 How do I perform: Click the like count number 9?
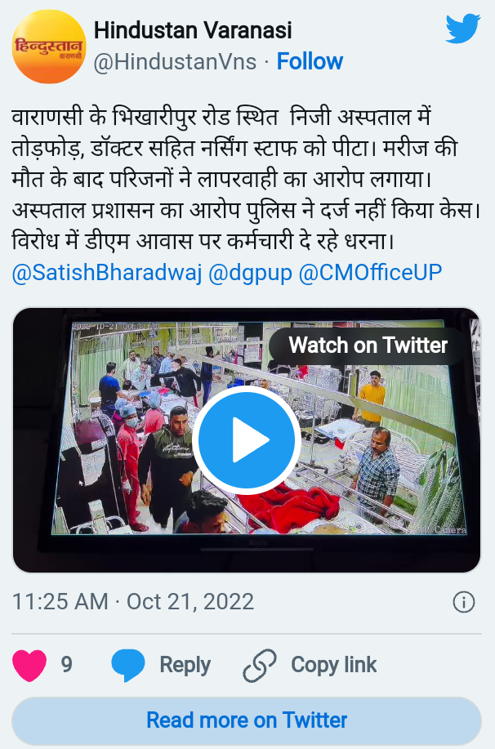[x=66, y=665]
